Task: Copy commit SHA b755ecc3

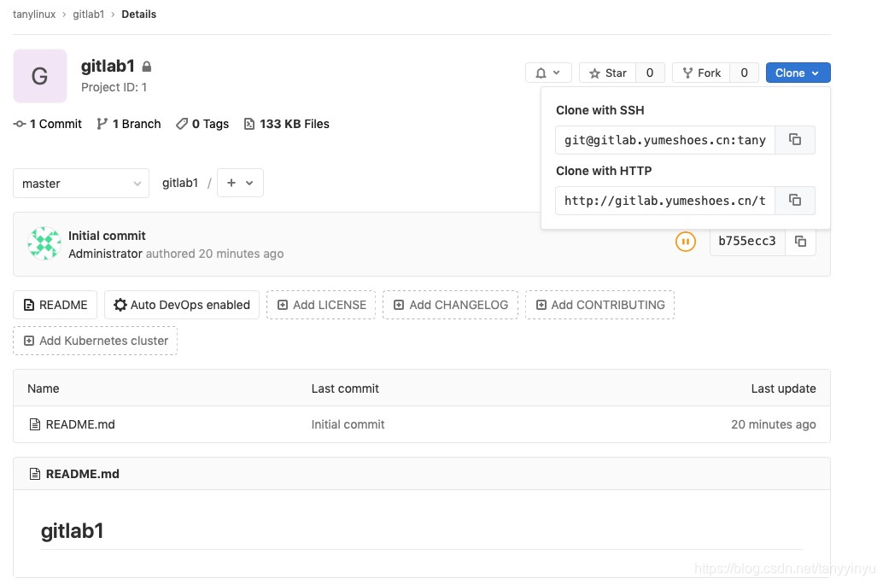Action: (800, 242)
